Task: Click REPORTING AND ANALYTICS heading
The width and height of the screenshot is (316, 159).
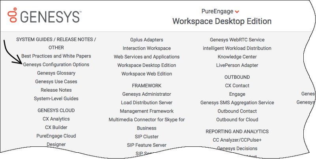Action: point(237,131)
